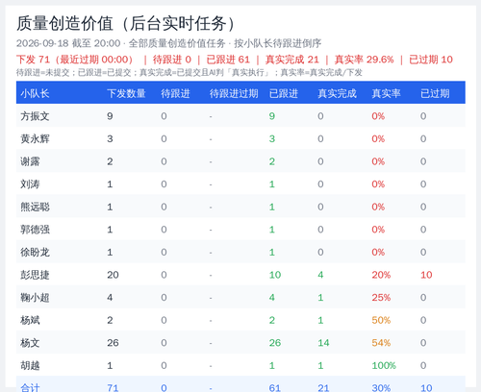The image size is (481, 392).
Task: Click total 真实率 30% in 合计 row
Action: point(381,388)
